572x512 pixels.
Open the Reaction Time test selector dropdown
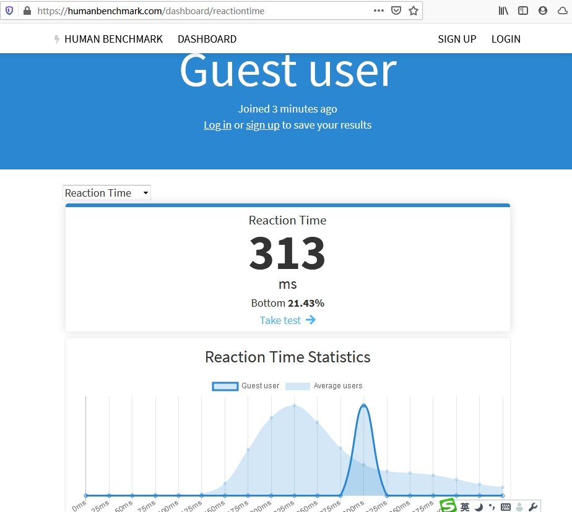(106, 193)
